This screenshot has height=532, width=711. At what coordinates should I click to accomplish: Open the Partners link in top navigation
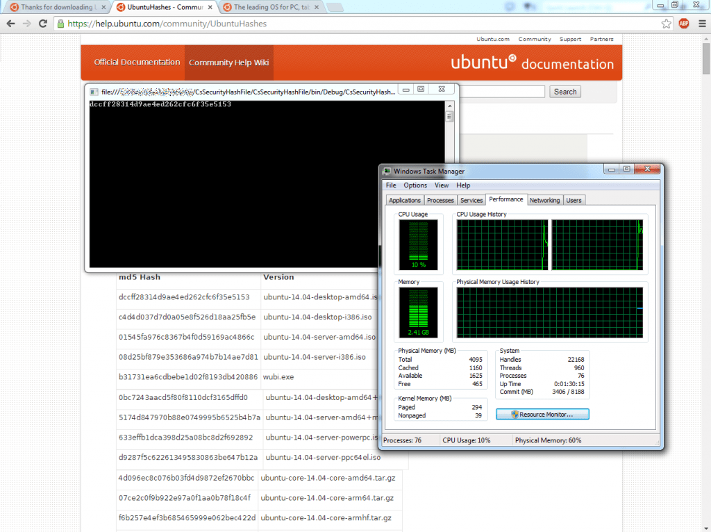[x=601, y=39]
